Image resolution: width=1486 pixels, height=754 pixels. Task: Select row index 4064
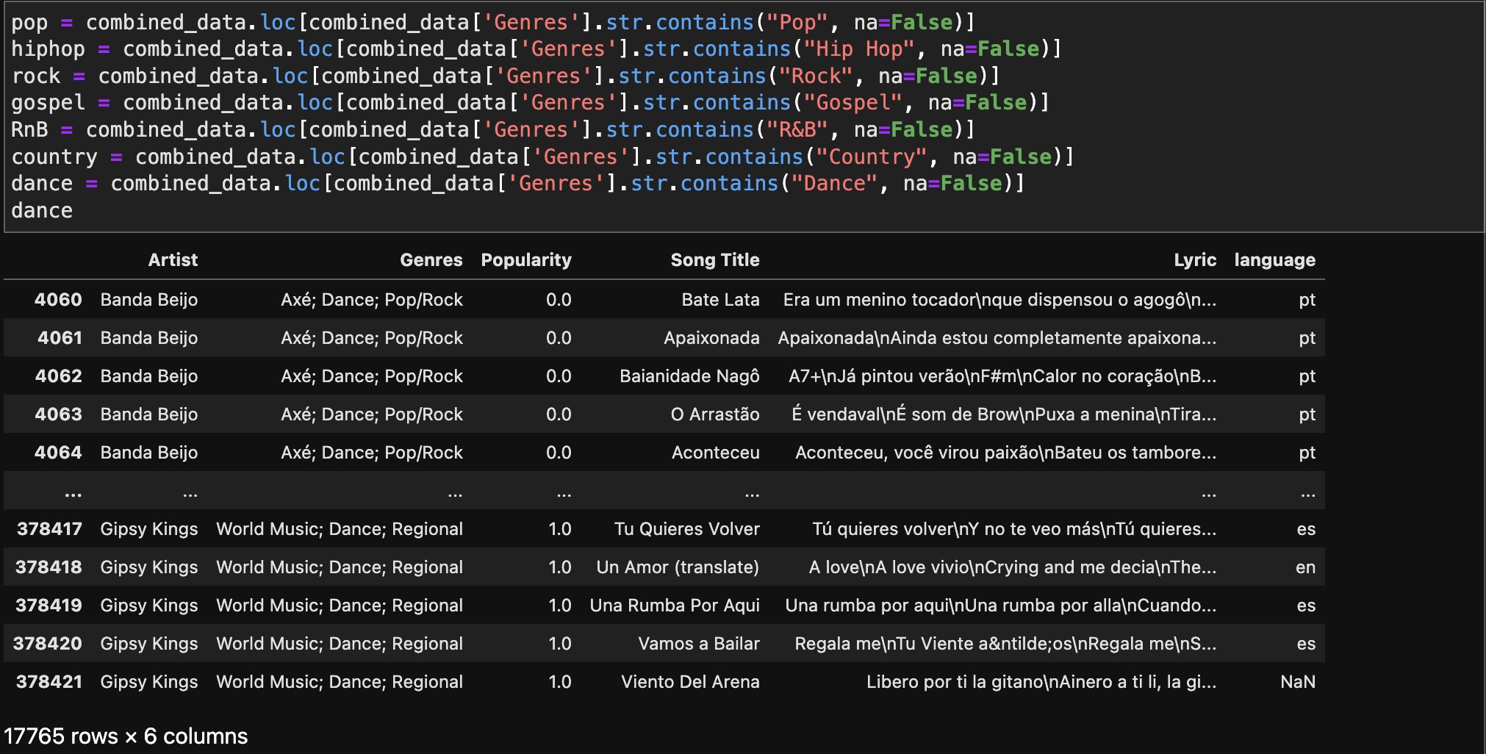point(58,453)
